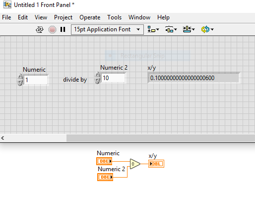Screen dimensions: 255x197
Task: Open the Resize Objects dropdown
Action: (189, 29)
